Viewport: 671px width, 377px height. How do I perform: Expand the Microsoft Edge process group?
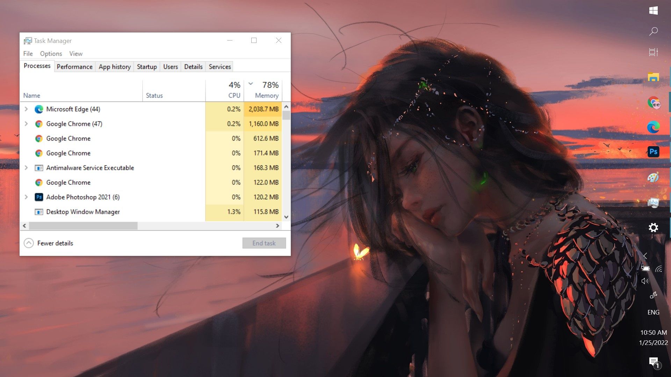pyautogui.click(x=26, y=109)
